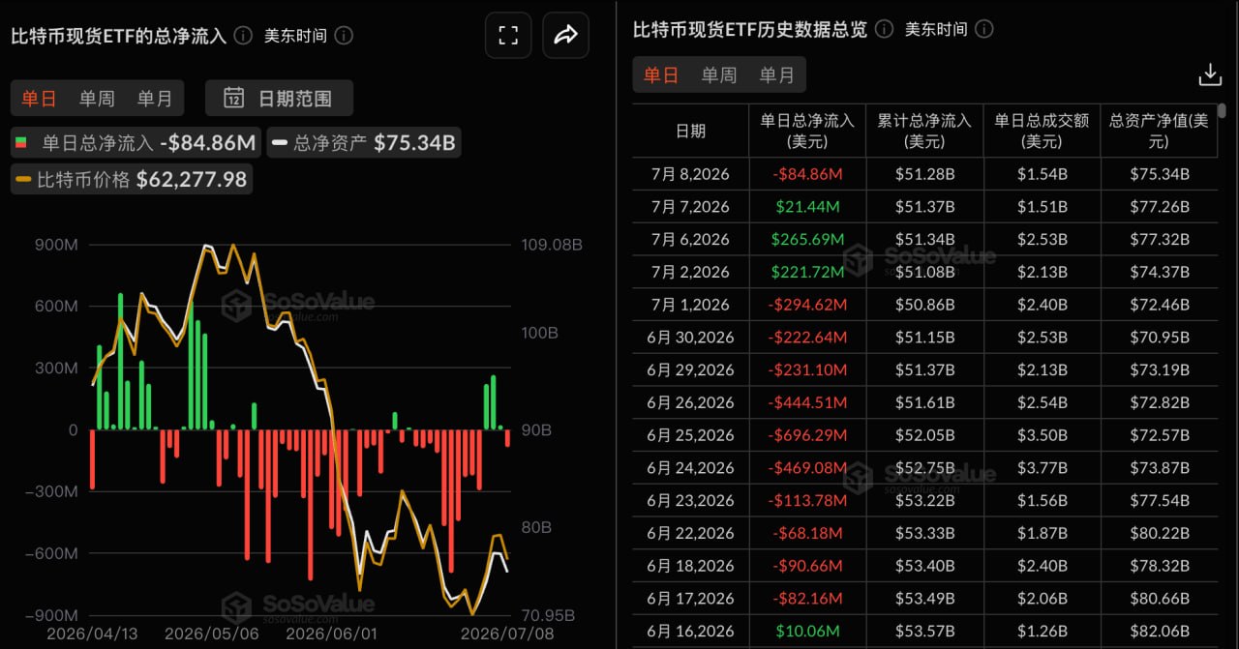Switch table to 单月 view
This screenshot has height=649, width=1239.
(776, 74)
